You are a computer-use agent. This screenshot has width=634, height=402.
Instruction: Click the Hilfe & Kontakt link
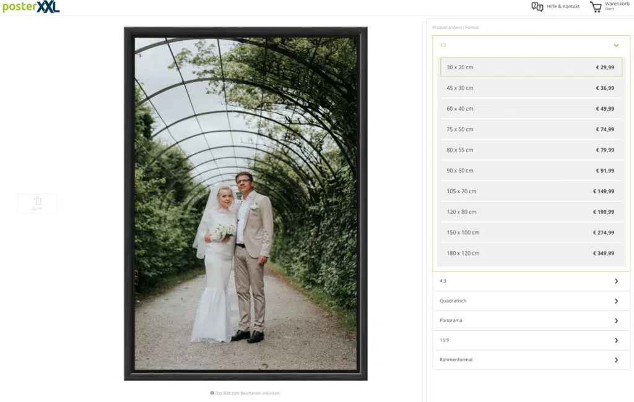(563, 7)
